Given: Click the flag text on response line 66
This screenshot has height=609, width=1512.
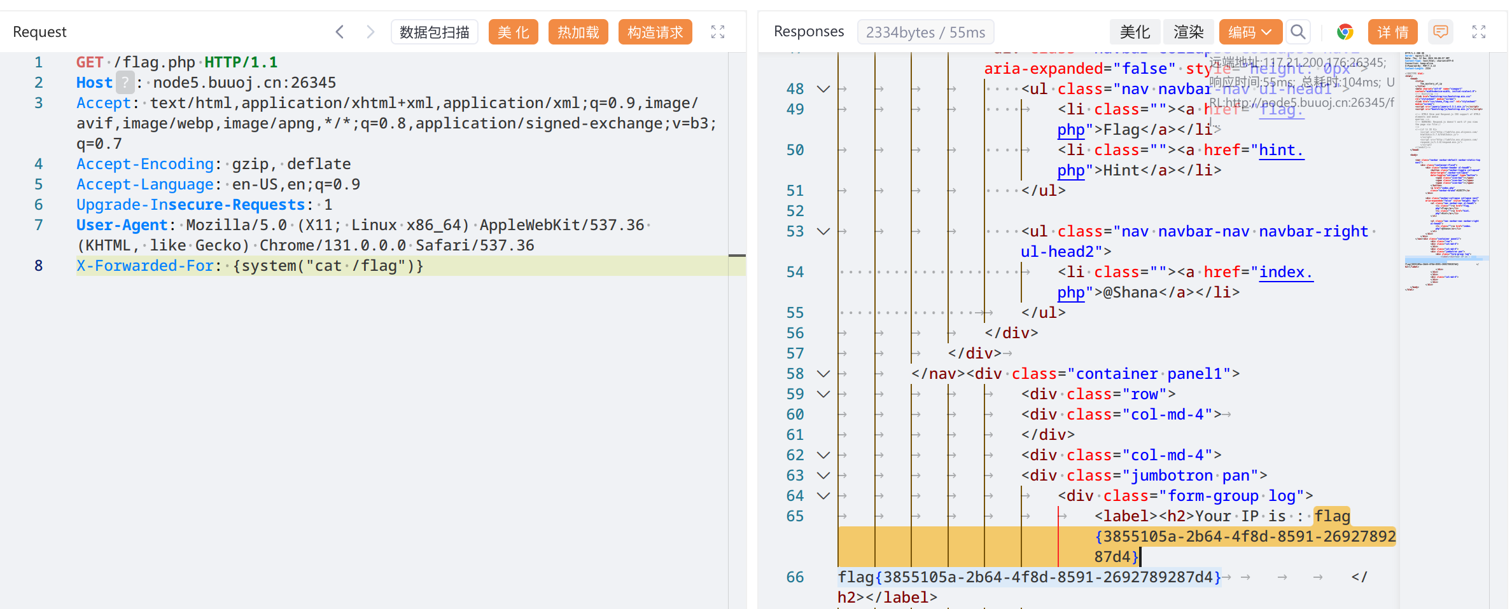Looking at the screenshot, I should 1029,577.
